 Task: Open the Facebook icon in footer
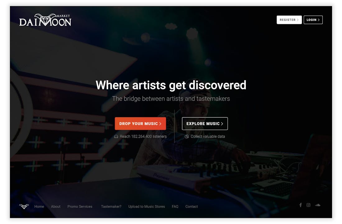301,205
